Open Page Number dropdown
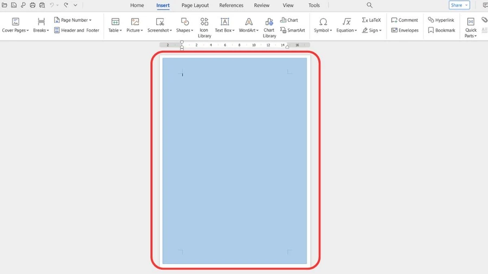Image resolution: width=488 pixels, height=274 pixels. pyautogui.click(x=73, y=20)
